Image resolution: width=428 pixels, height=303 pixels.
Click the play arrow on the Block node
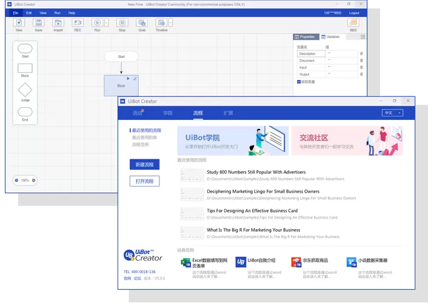pyautogui.click(x=128, y=79)
